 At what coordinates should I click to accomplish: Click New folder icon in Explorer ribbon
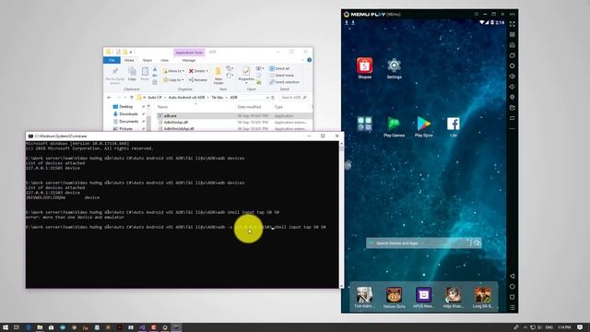[x=218, y=76]
